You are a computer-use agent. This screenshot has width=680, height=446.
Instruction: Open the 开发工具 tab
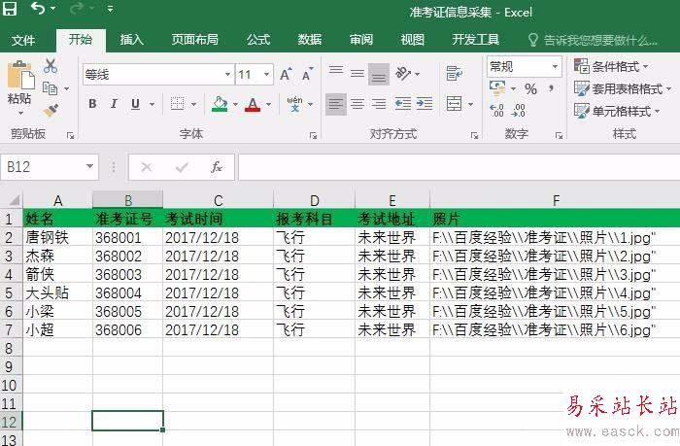(x=476, y=40)
